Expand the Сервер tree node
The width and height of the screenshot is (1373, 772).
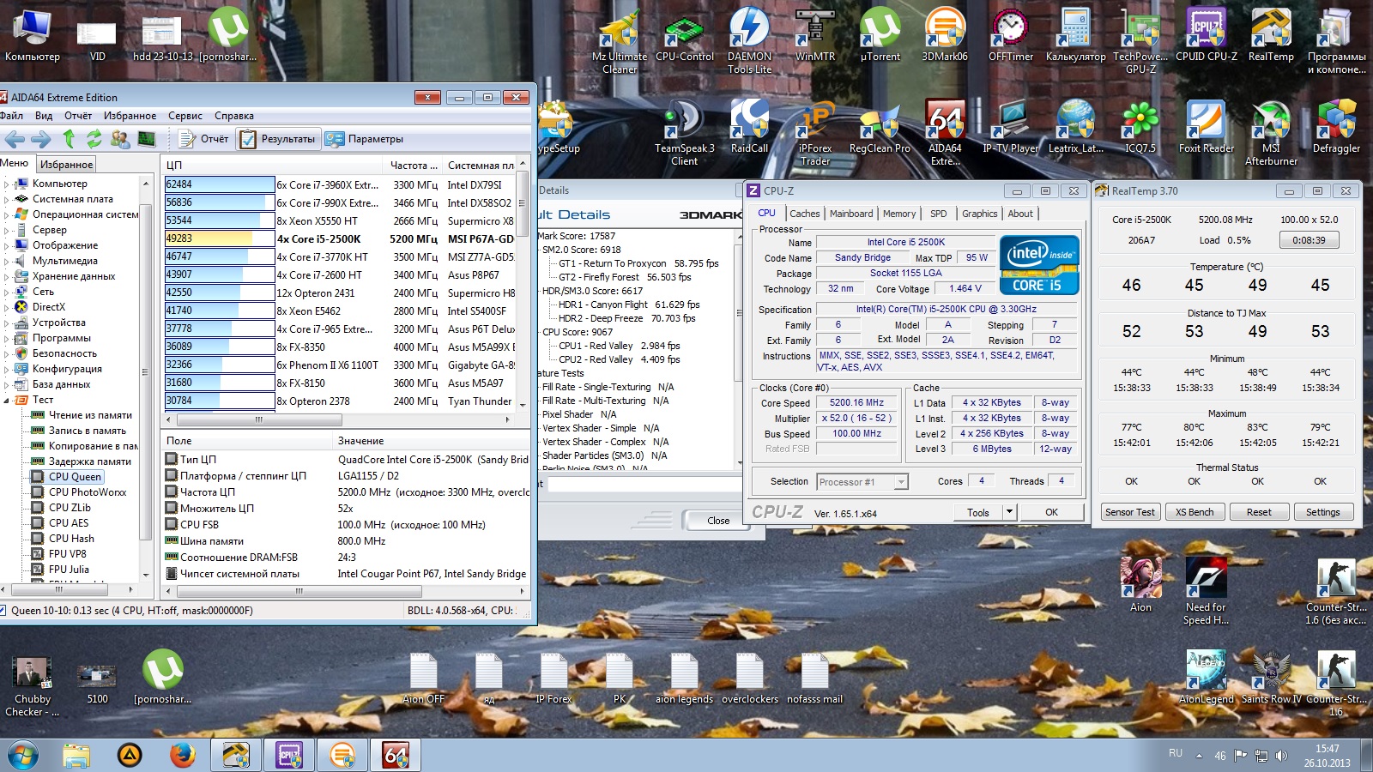click(7, 230)
